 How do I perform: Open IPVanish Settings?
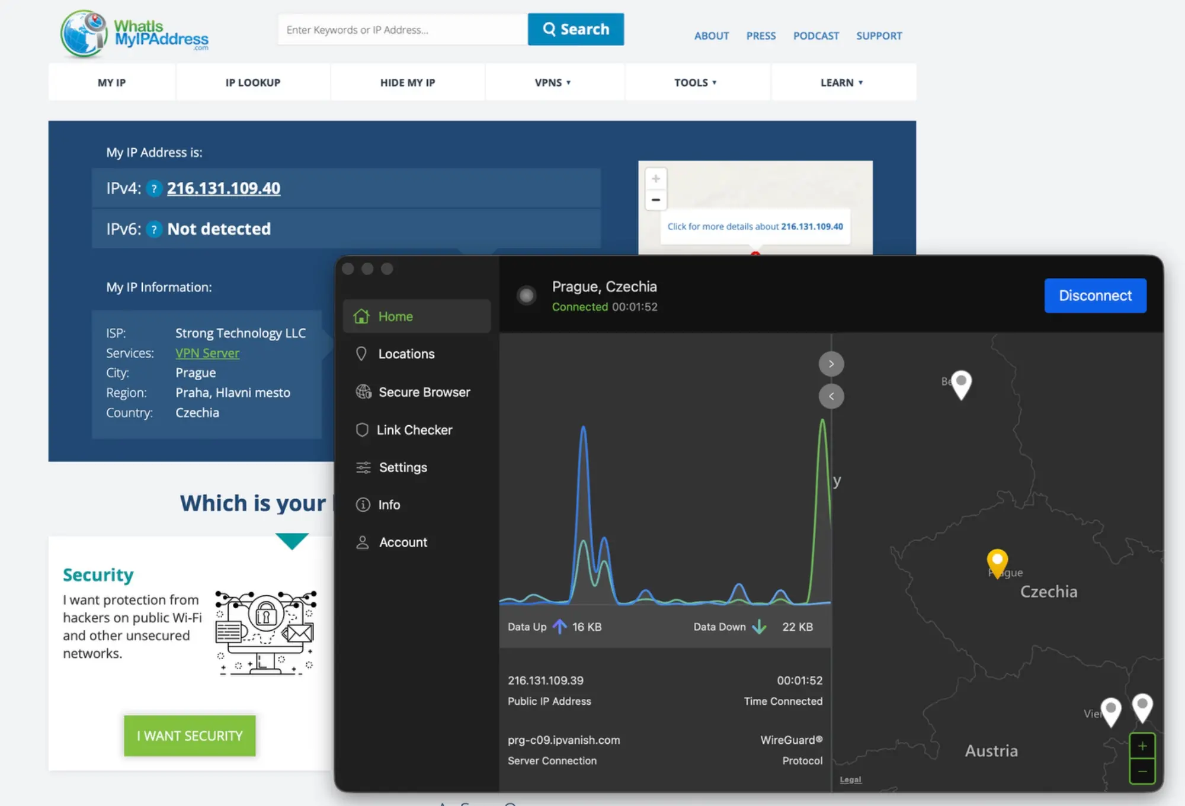(x=403, y=467)
